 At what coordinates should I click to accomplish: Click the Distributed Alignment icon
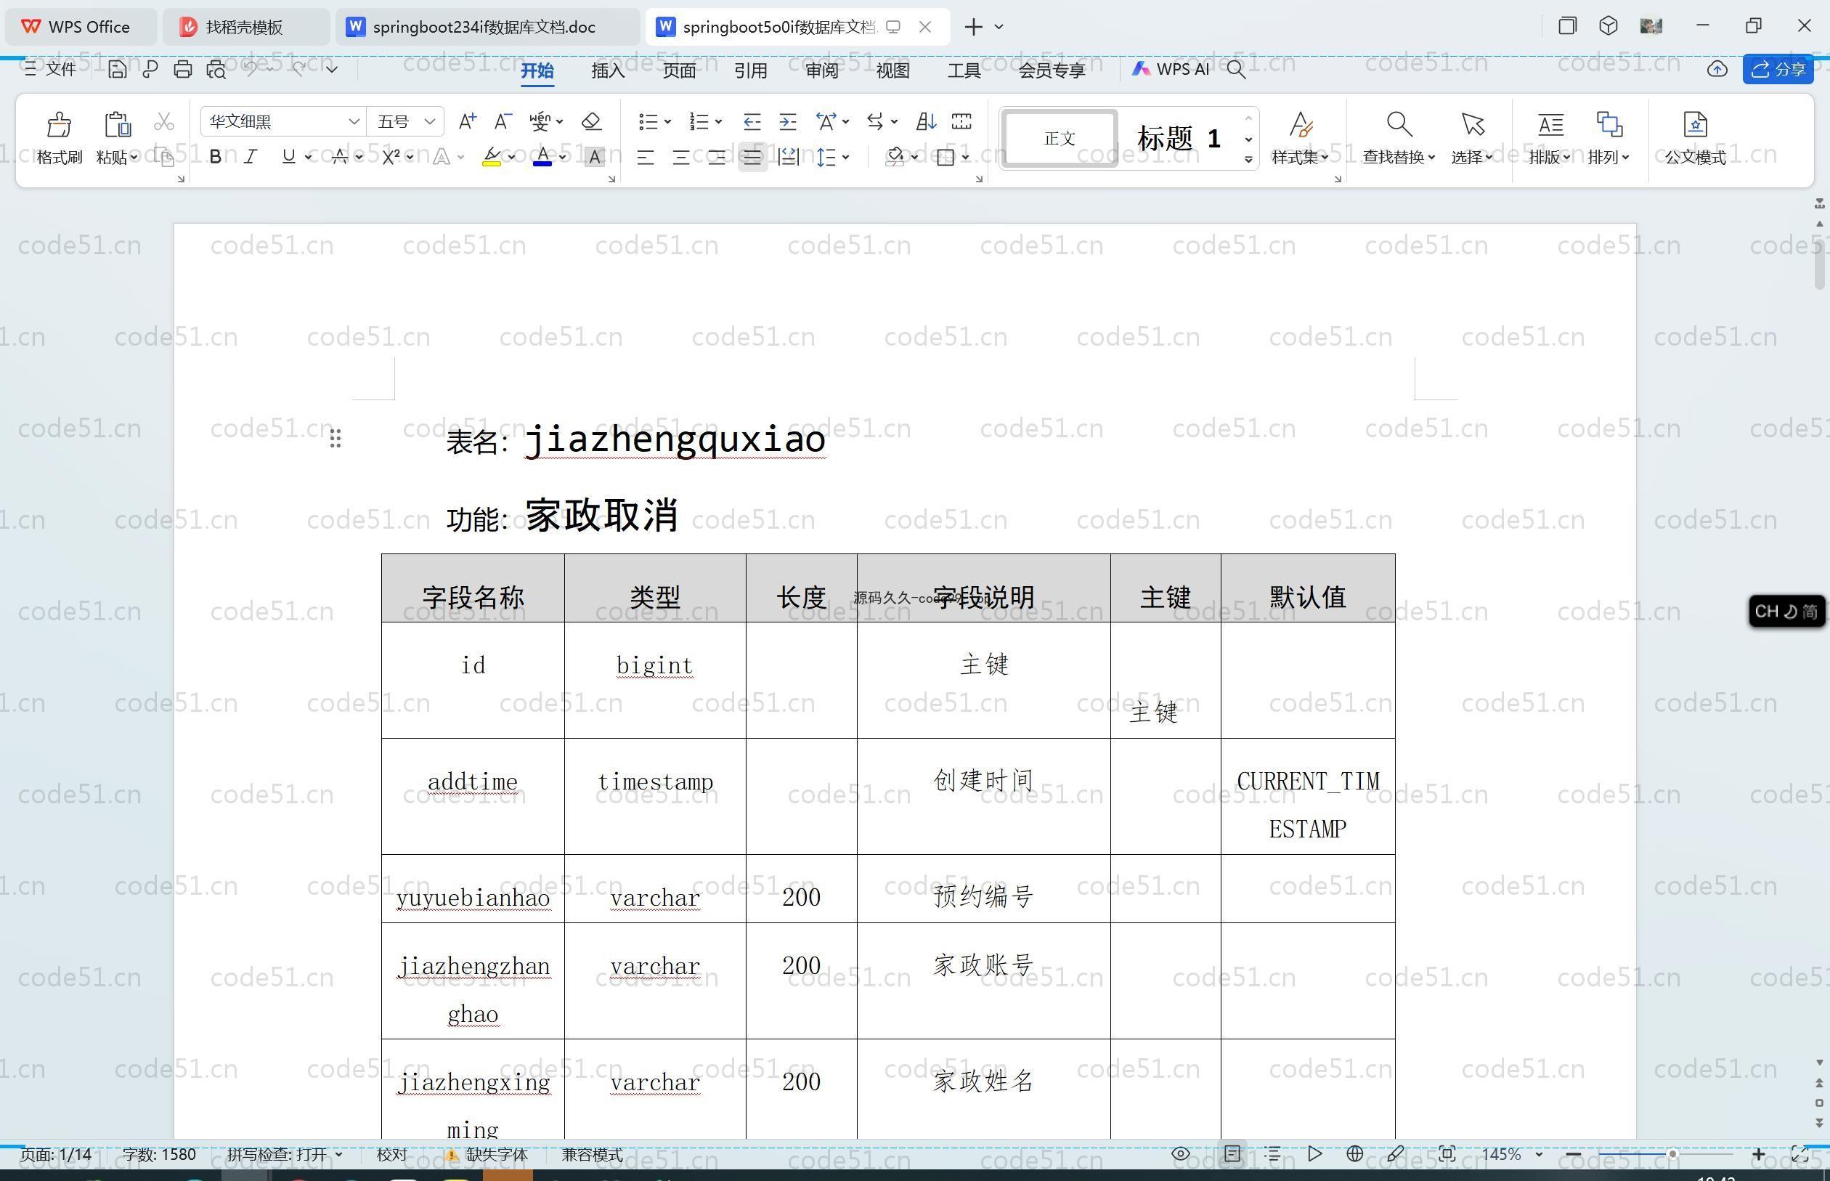(x=788, y=157)
